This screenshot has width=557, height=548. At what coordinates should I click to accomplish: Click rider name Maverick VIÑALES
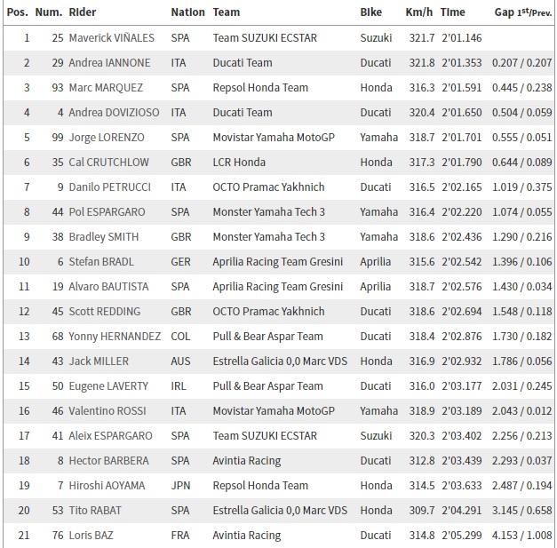pos(115,38)
